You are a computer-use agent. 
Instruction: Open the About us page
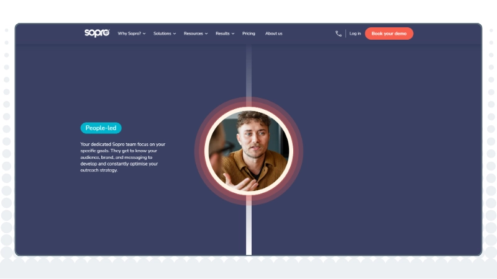[273, 33]
